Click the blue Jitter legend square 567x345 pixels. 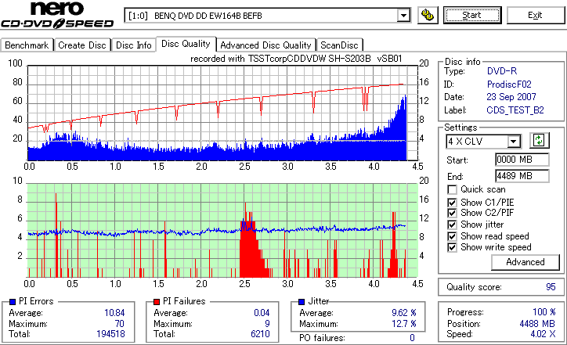(302, 302)
